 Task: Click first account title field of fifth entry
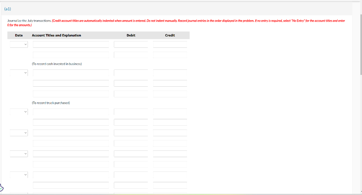click(x=71, y=154)
